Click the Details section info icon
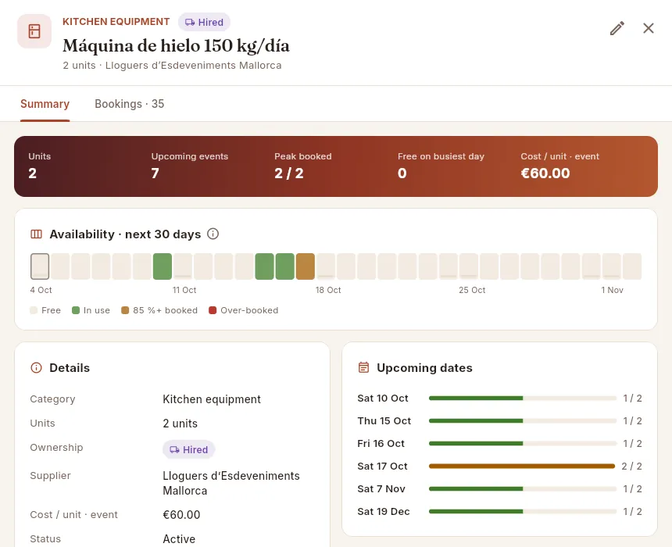This screenshot has width=672, height=547. [37, 368]
